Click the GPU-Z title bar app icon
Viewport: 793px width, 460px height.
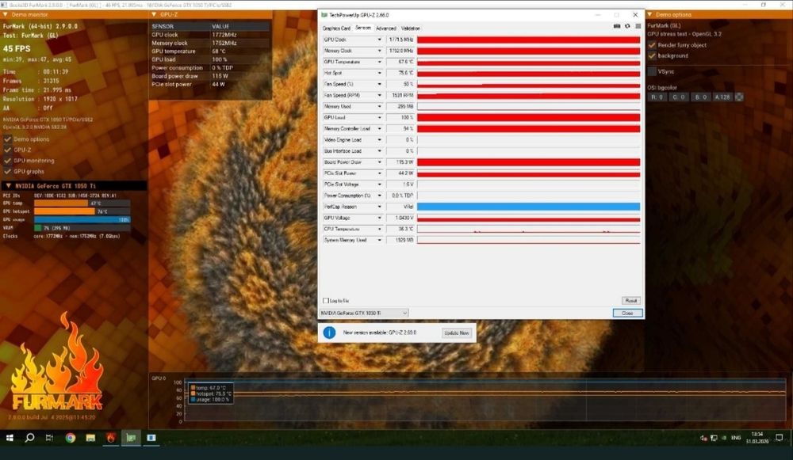tap(324, 15)
